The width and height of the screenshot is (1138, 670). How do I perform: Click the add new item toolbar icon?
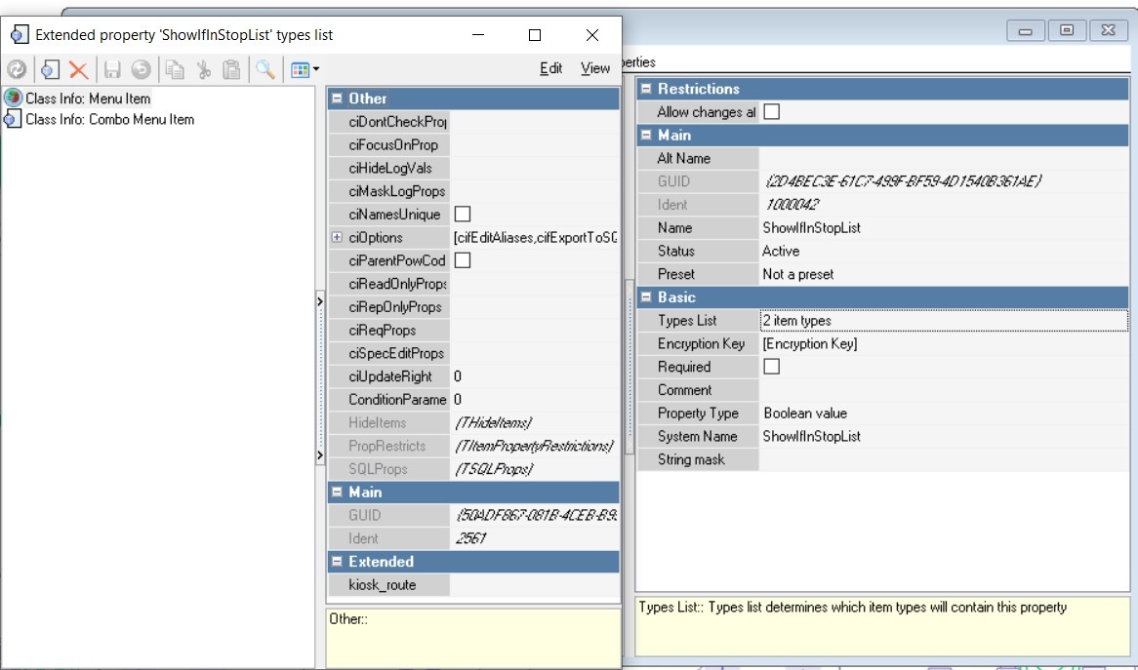tap(51, 69)
